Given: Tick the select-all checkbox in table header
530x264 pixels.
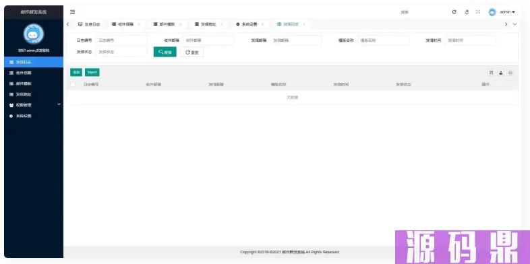Looking at the screenshot, I should [x=73, y=84].
